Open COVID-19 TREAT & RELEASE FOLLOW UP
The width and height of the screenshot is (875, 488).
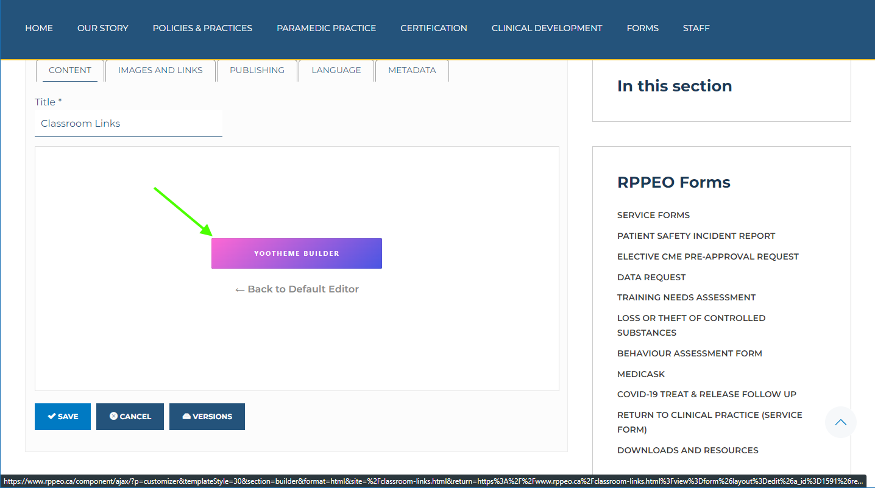point(707,394)
